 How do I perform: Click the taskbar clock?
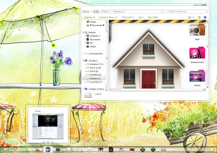point(206,150)
